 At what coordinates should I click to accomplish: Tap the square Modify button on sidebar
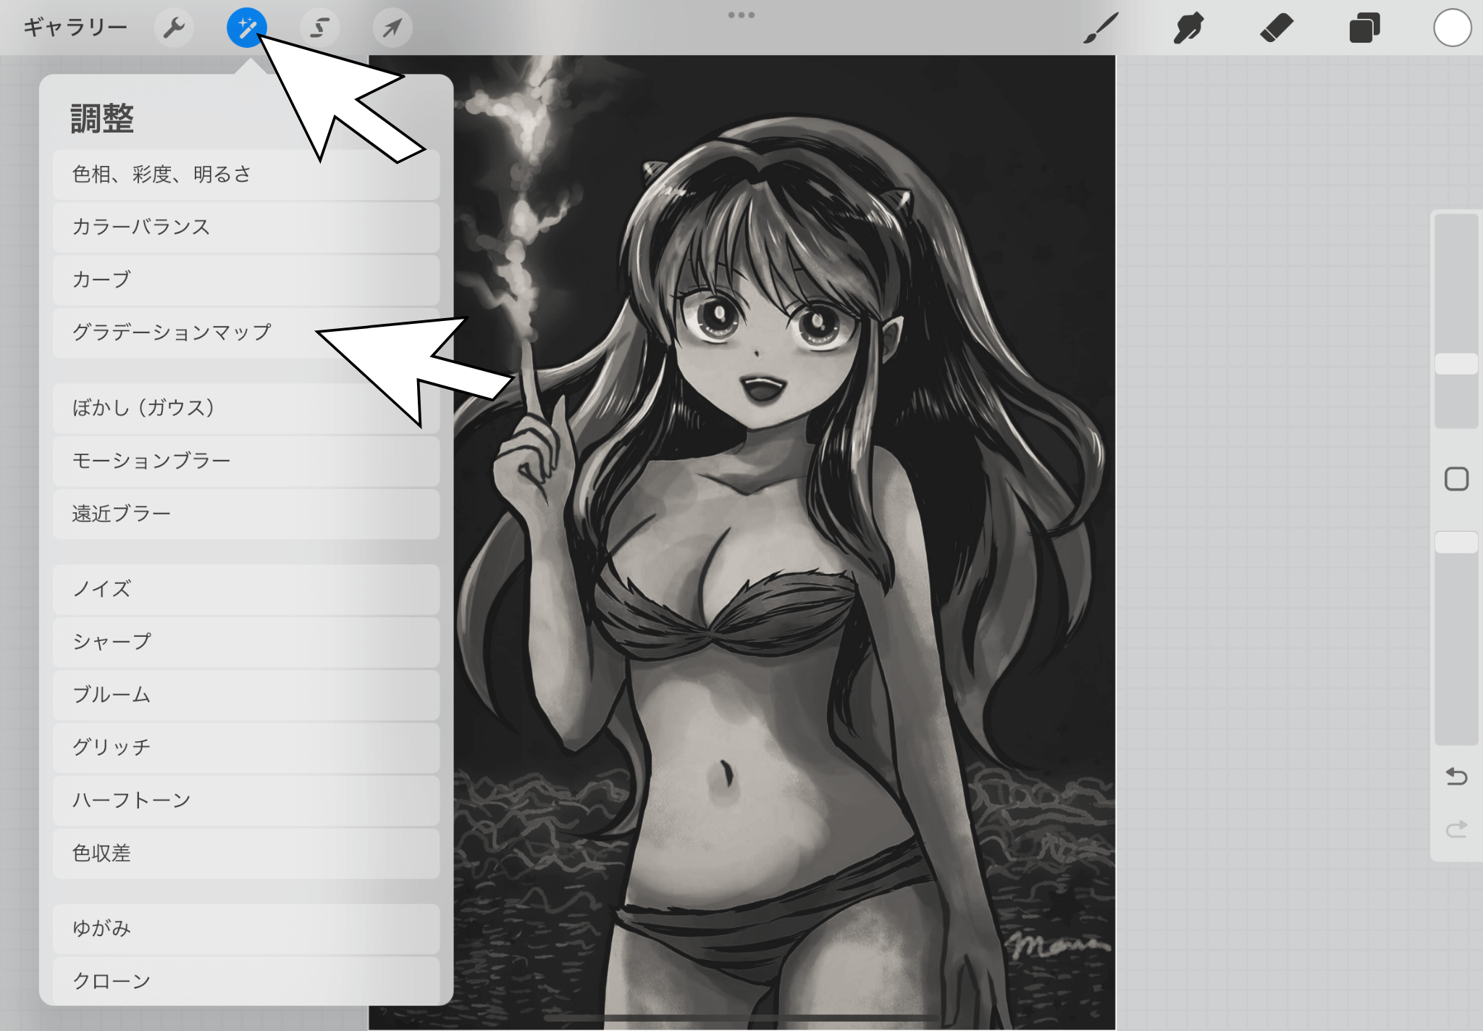tap(1456, 479)
